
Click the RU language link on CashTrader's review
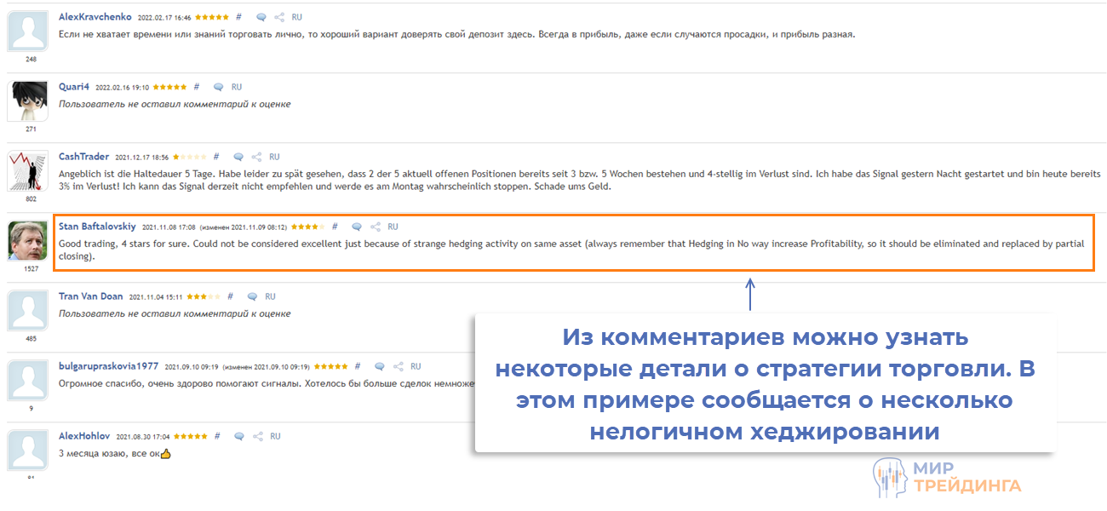274,157
